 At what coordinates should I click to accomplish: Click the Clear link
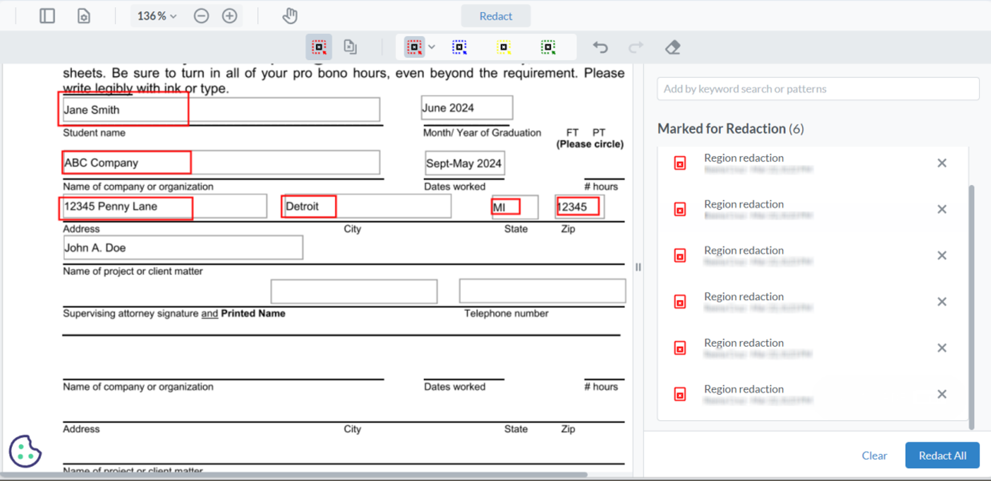click(x=874, y=455)
